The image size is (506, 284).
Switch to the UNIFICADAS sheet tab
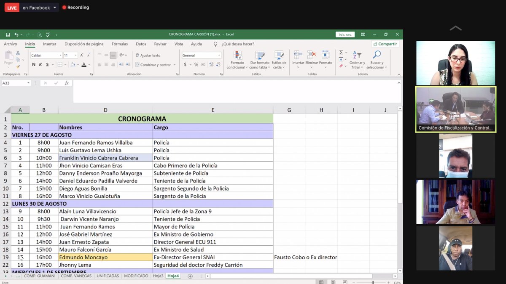click(x=108, y=276)
